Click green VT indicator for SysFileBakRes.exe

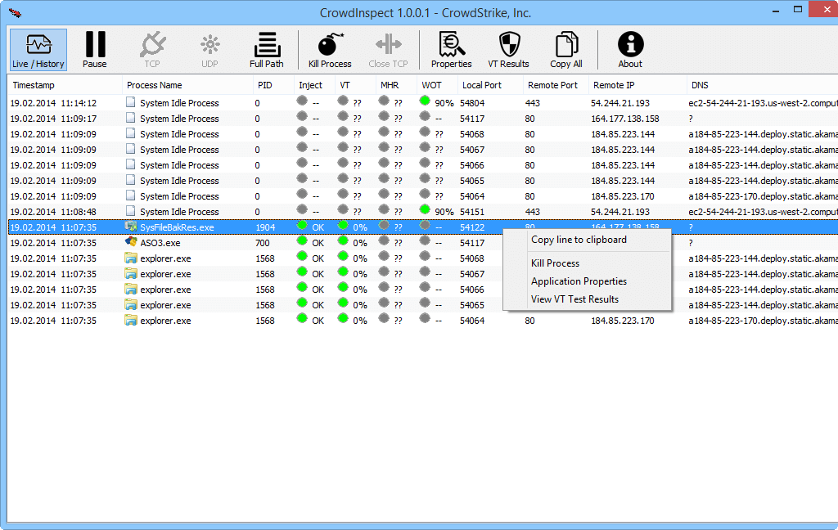pyautogui.click(x=343, y=225)
